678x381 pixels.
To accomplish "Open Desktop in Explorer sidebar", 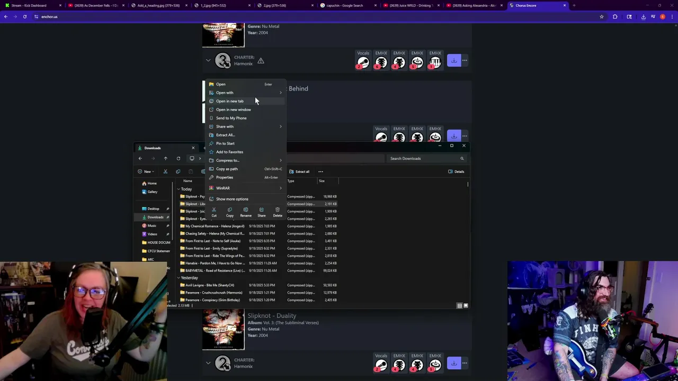I will tap(153, 208).
